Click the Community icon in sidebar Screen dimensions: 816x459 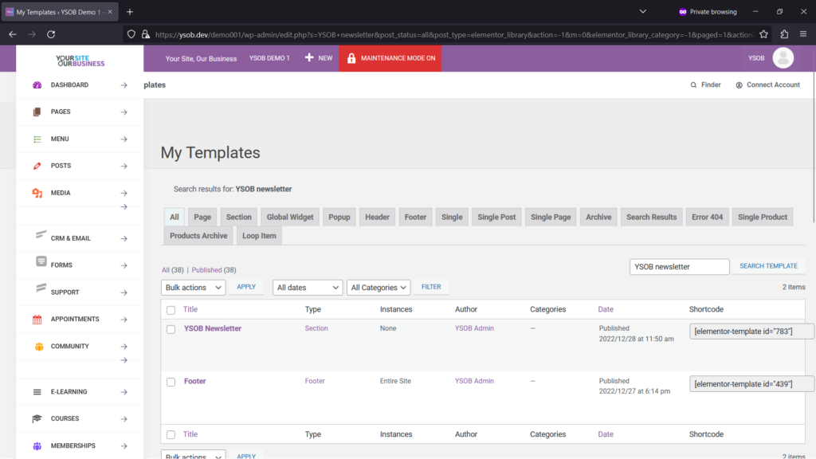39,347
